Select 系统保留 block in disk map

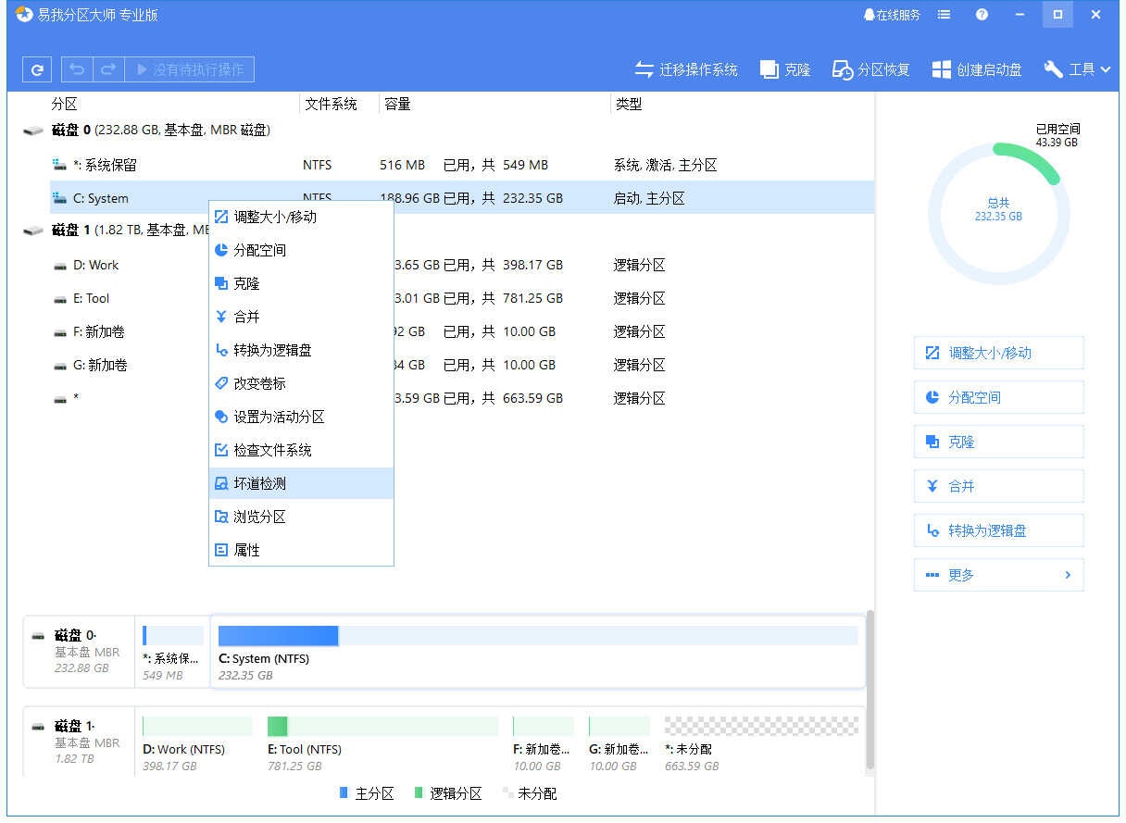coord(172,652)
